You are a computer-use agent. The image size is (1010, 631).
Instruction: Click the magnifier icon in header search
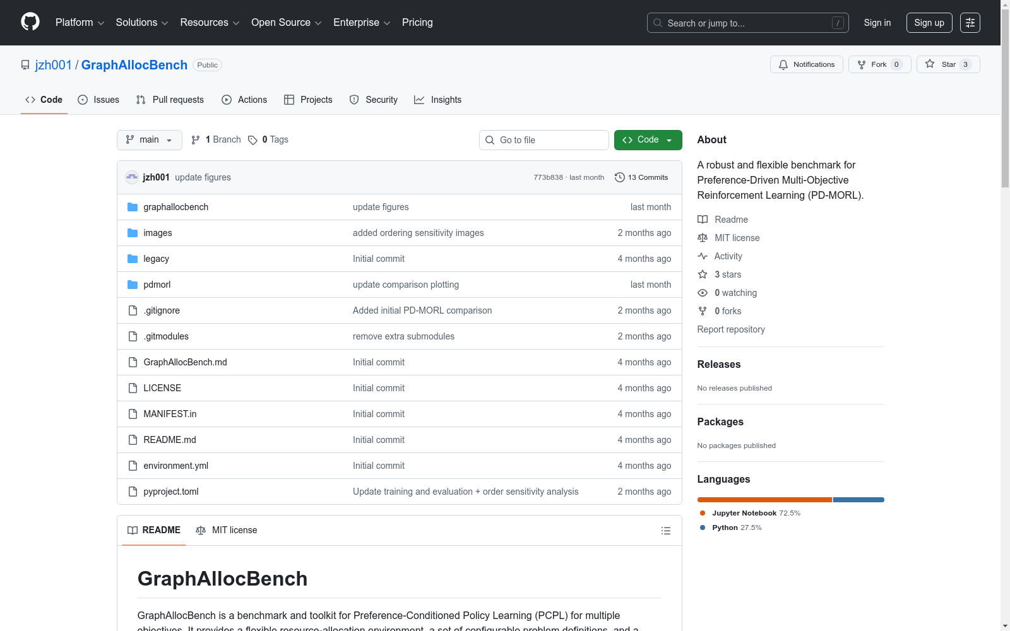[658, 23]
